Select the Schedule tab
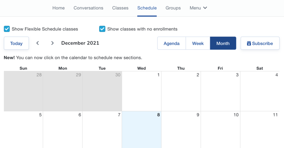 click(147, 8)
